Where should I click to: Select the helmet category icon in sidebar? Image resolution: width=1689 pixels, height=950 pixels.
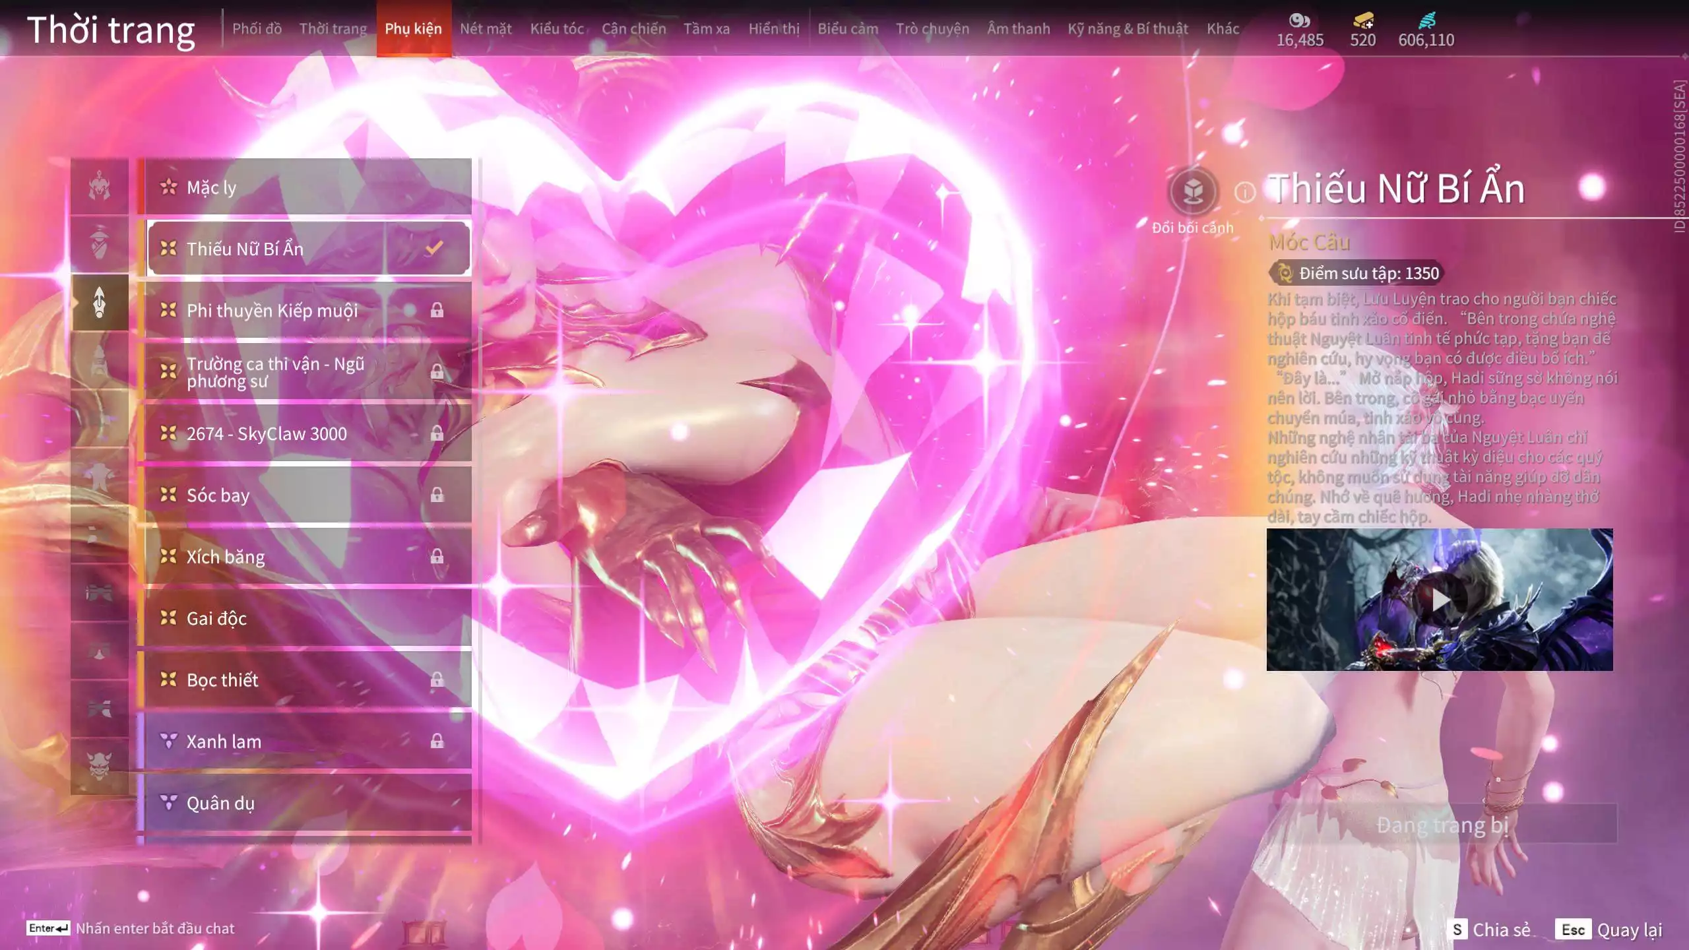click(100, 187)
